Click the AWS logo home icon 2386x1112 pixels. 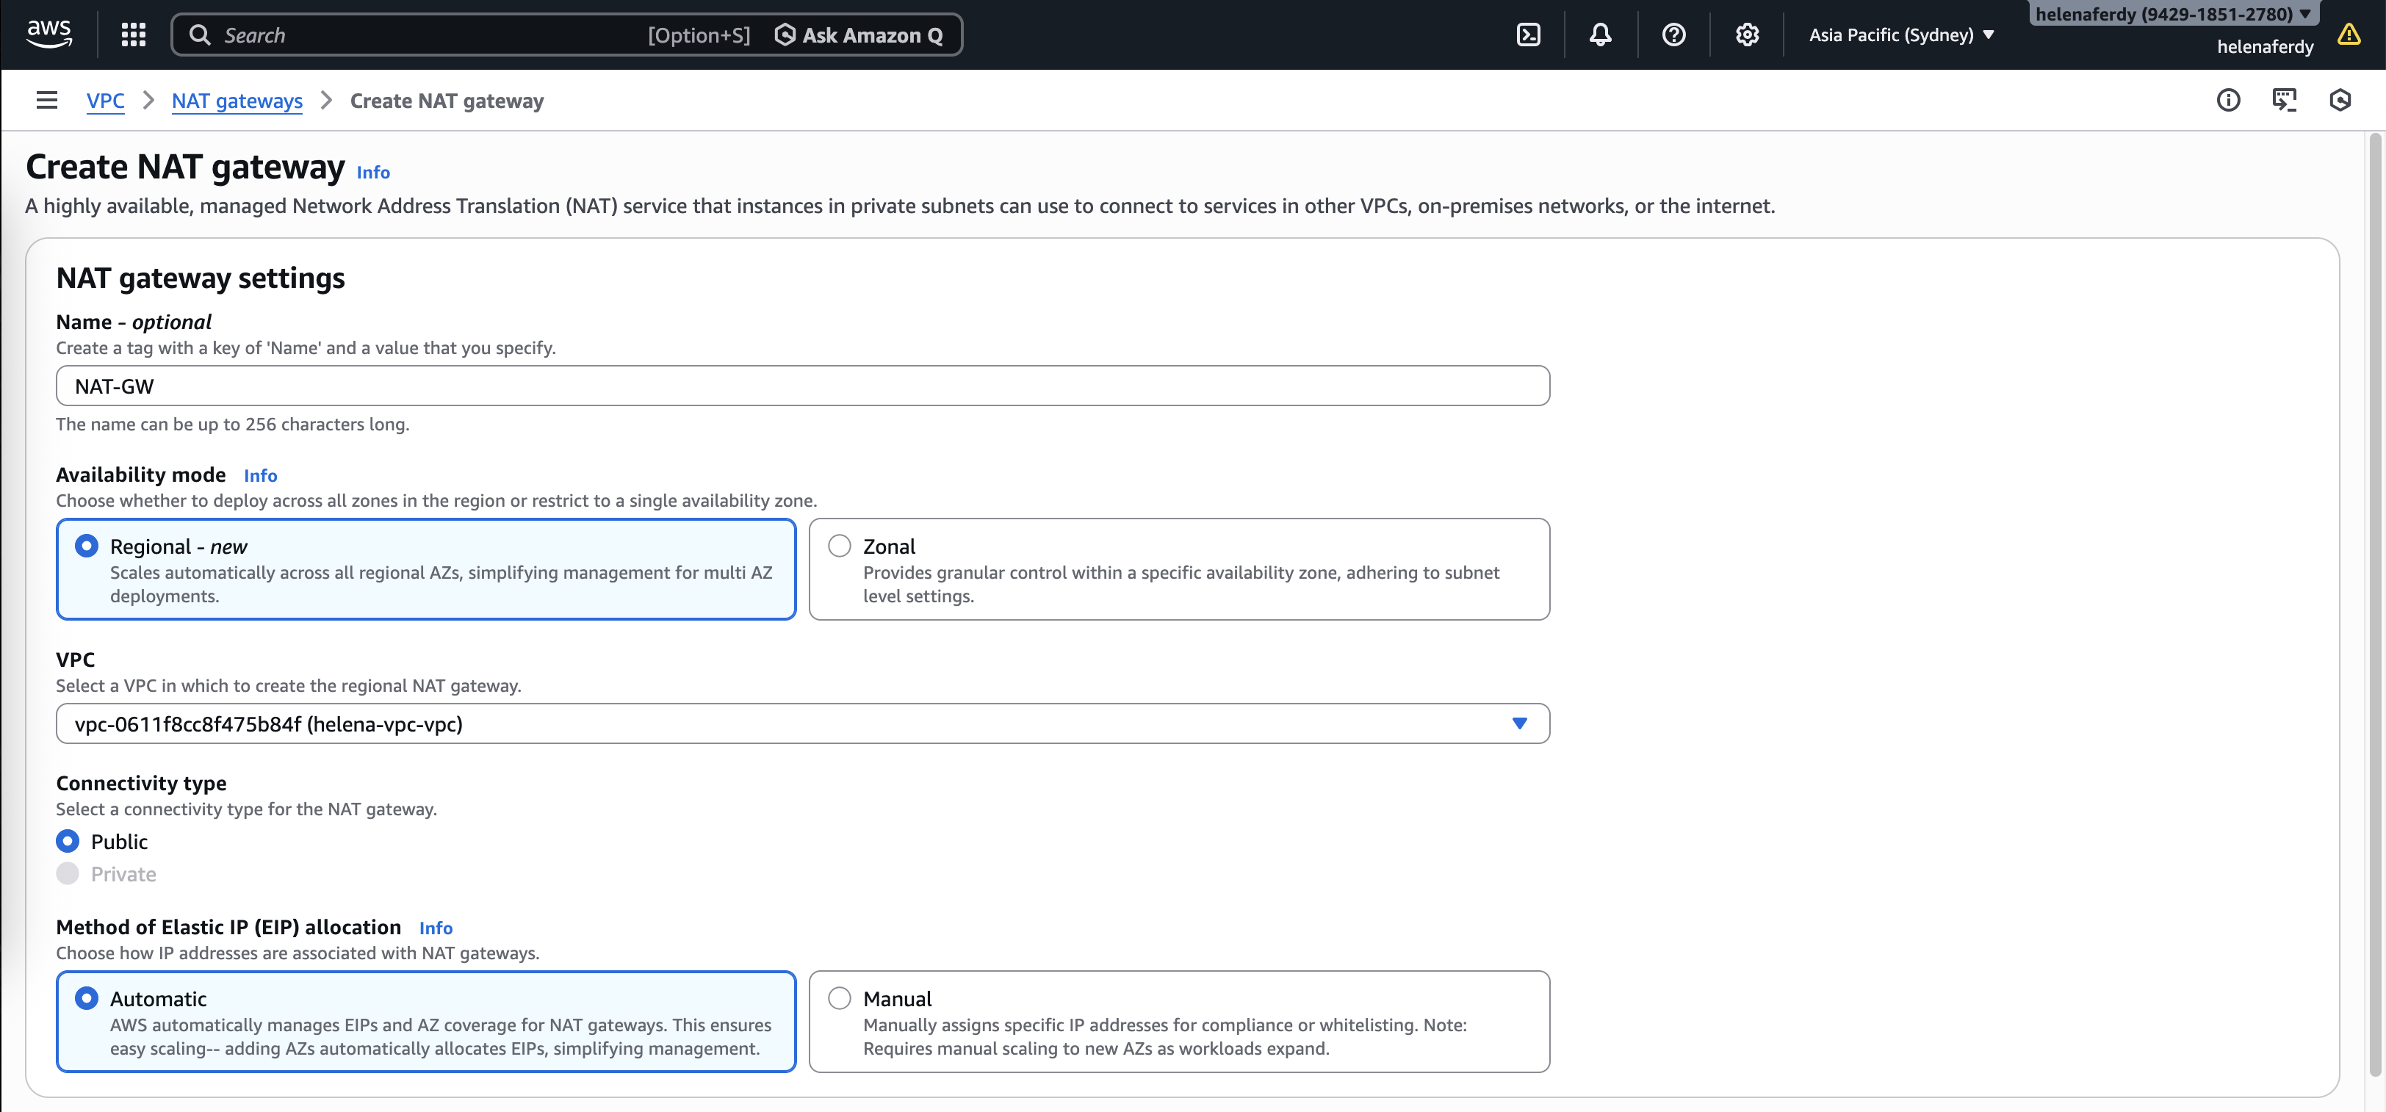pos(49,33)
